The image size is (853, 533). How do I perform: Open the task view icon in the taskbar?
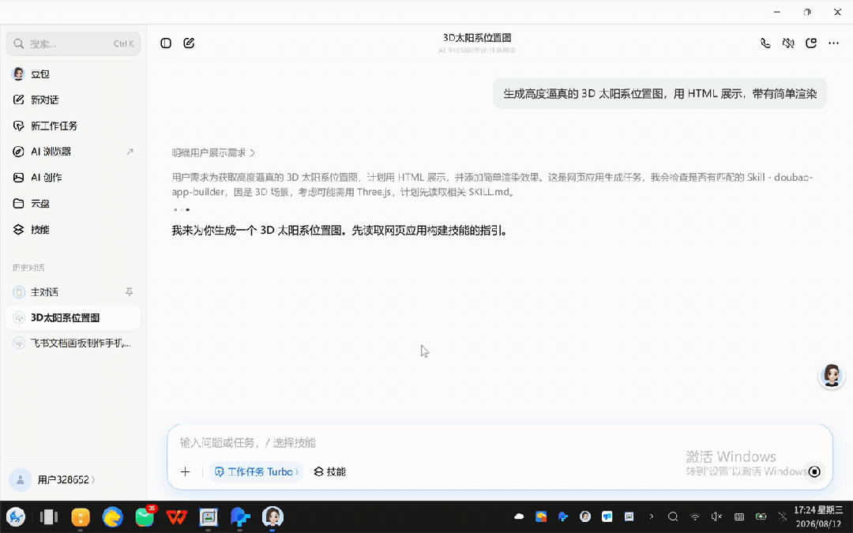[48, 516]
